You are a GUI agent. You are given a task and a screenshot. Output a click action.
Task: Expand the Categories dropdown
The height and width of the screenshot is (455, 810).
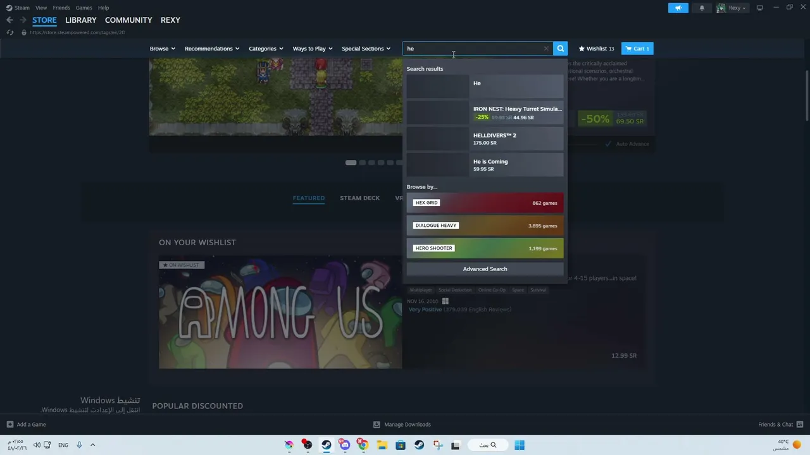266,49
